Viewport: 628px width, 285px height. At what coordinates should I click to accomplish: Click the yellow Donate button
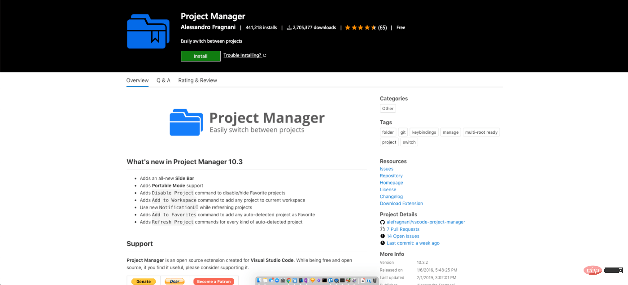click(x=144, y=281)
